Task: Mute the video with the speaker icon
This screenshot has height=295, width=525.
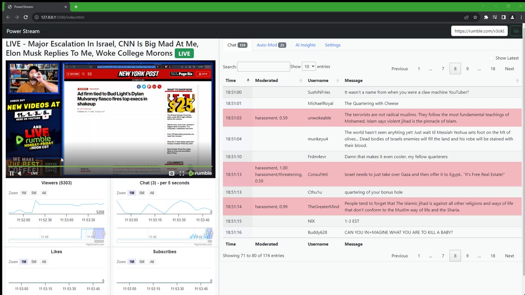Action: click(19, 173)
